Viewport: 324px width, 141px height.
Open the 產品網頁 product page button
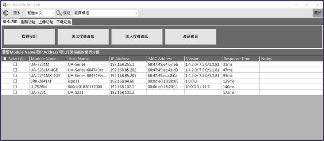pos(191,37)
